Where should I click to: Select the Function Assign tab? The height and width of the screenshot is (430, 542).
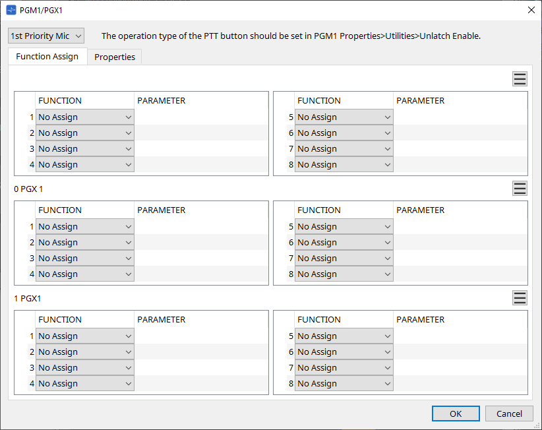pos(47,57)
